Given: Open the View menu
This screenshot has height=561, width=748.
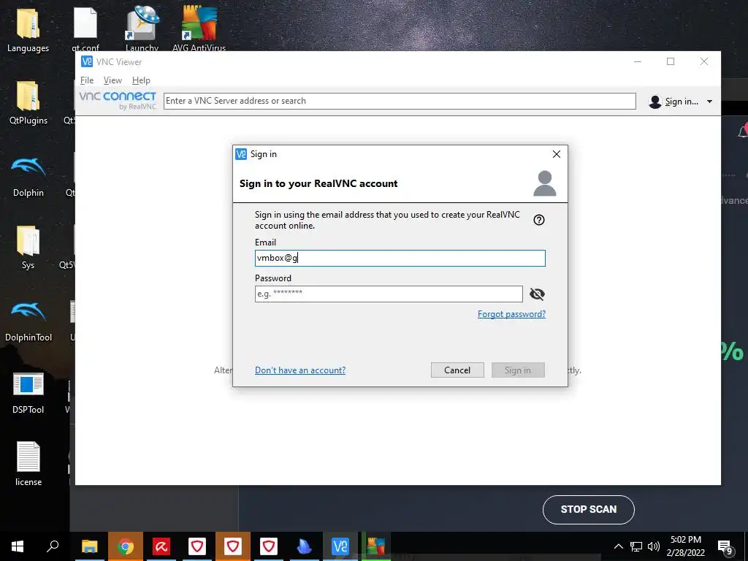Looking at the screenshot, I should pyautogui.click(x=112, y=80).
